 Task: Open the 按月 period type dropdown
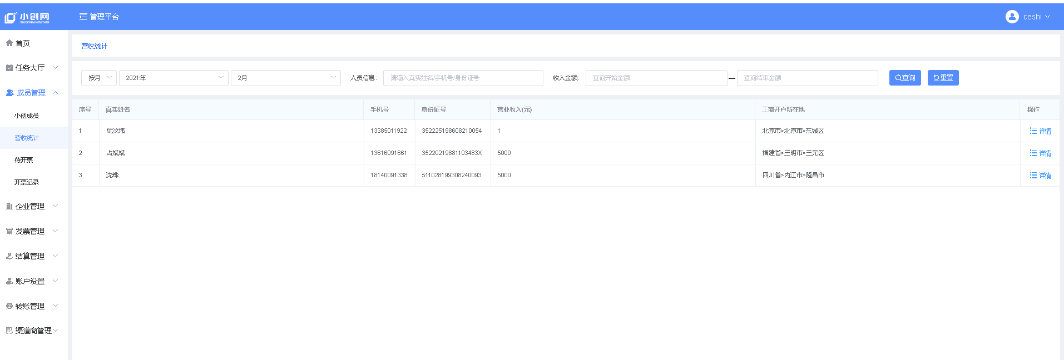point(99,78)
